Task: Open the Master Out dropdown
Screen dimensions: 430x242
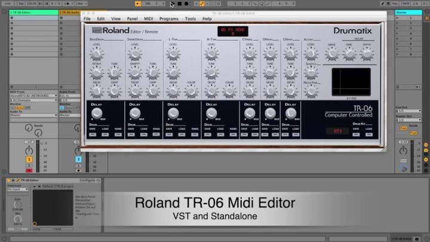Action: (408, 120)
